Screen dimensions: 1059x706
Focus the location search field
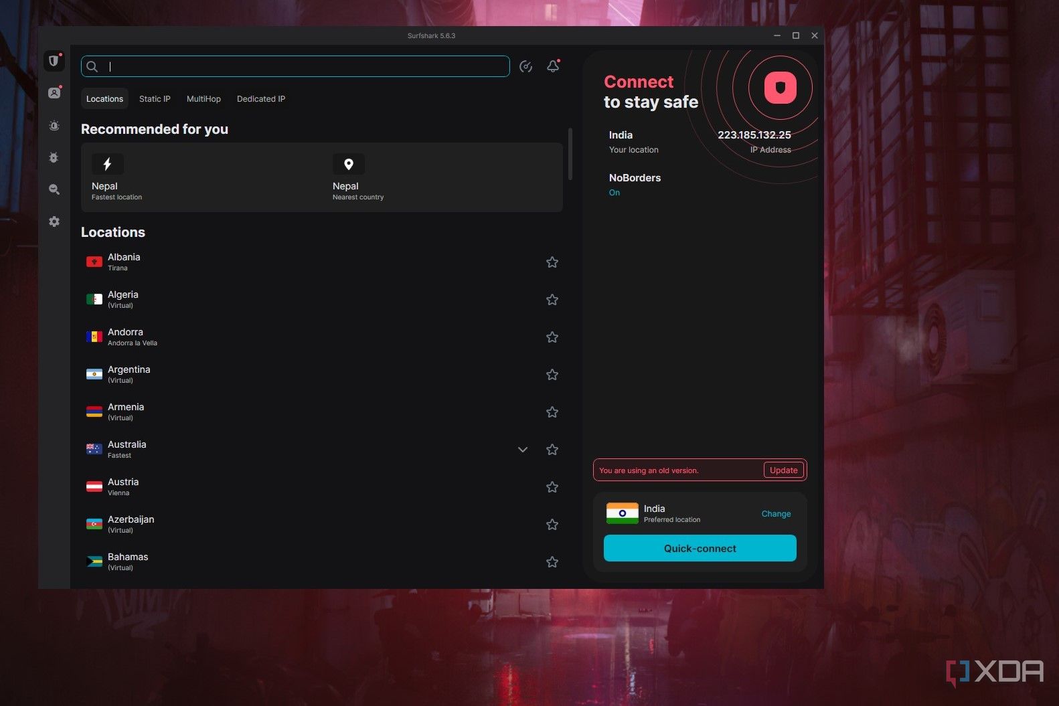click(295, 66)
